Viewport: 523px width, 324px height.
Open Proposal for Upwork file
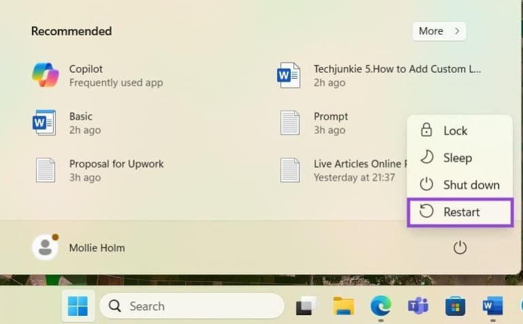(x=45, y=170)
